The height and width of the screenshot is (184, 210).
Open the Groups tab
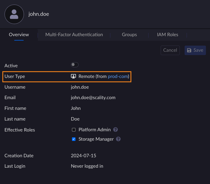pyautogui.click(x=129, y=35)
